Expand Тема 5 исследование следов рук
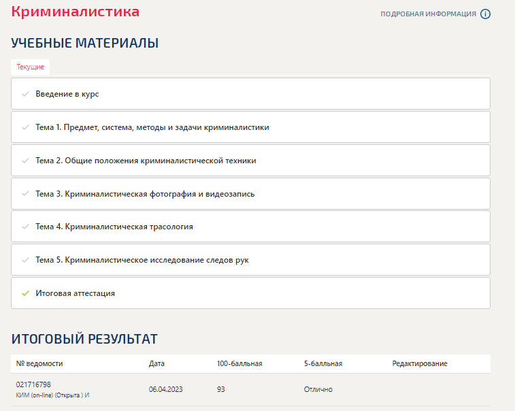Viewport: 515px width, 411px height. (x=142, y=260)
